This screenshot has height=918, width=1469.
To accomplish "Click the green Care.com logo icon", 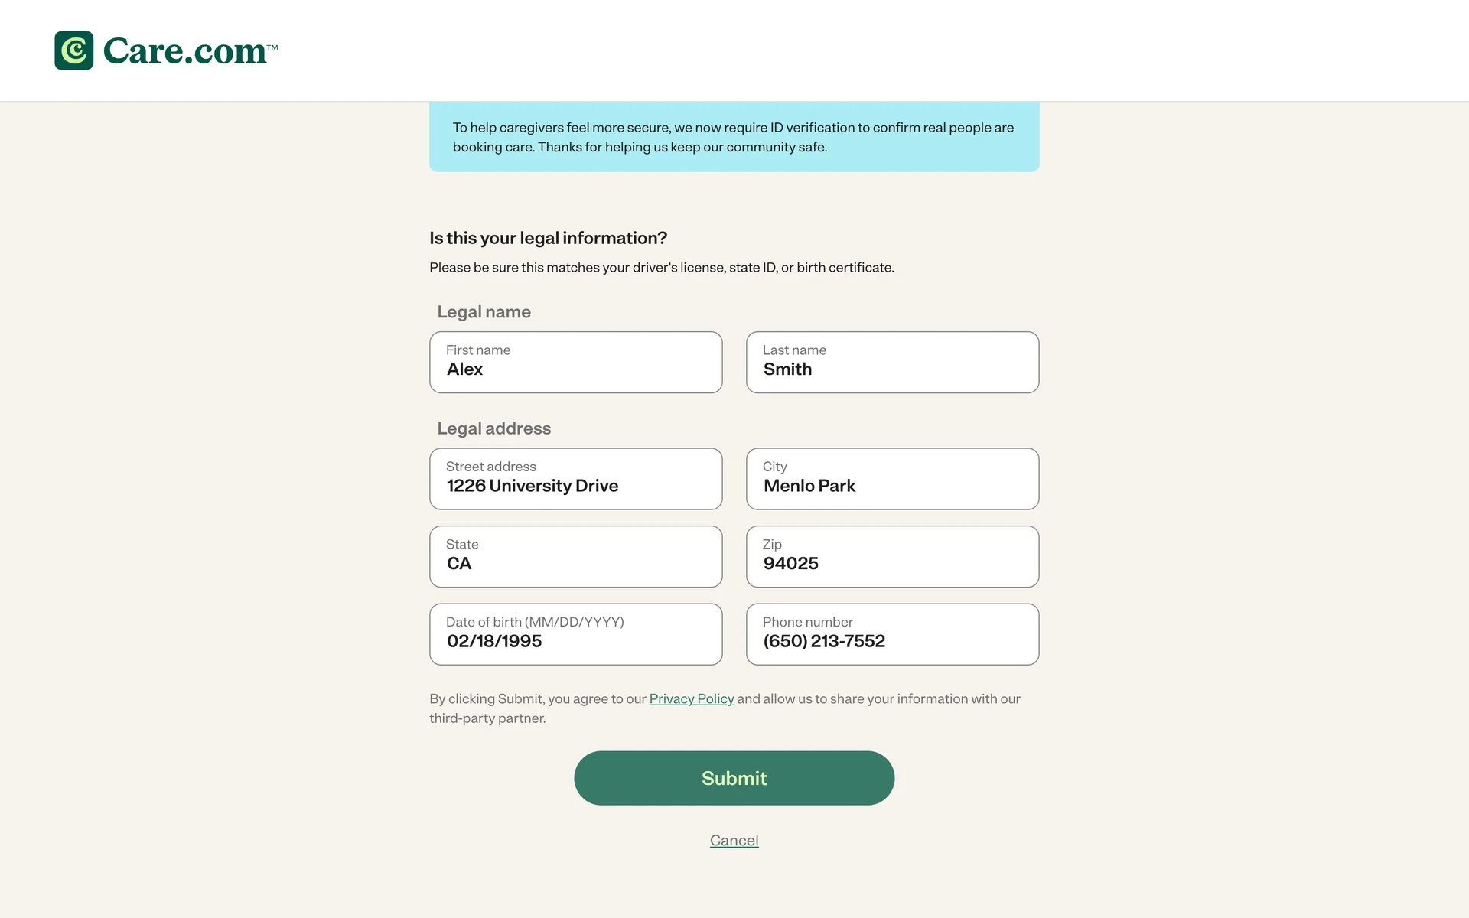I will pos(74,50).
